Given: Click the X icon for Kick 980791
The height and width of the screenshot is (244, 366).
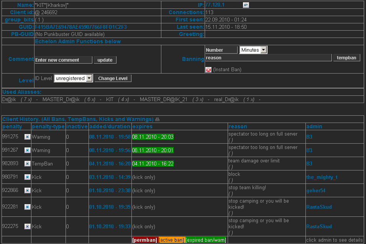Looking at the screenshot, I should [x=27, y=177].
